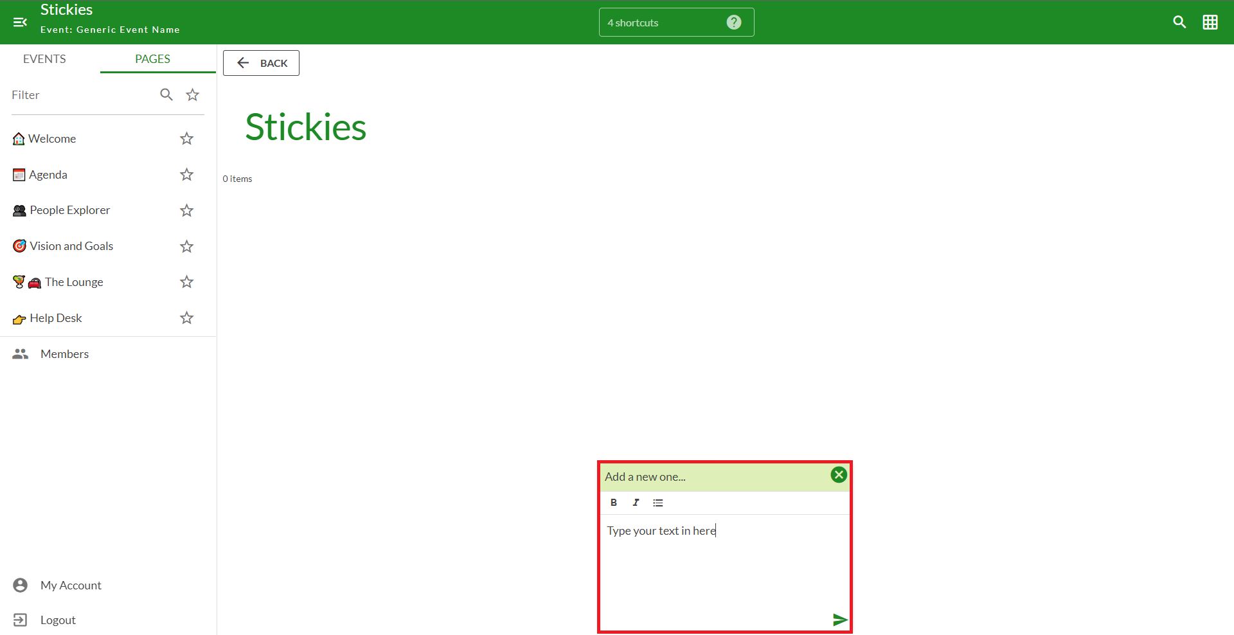
Task: Switch to the EVENTS tab
Action: point(44,59)
